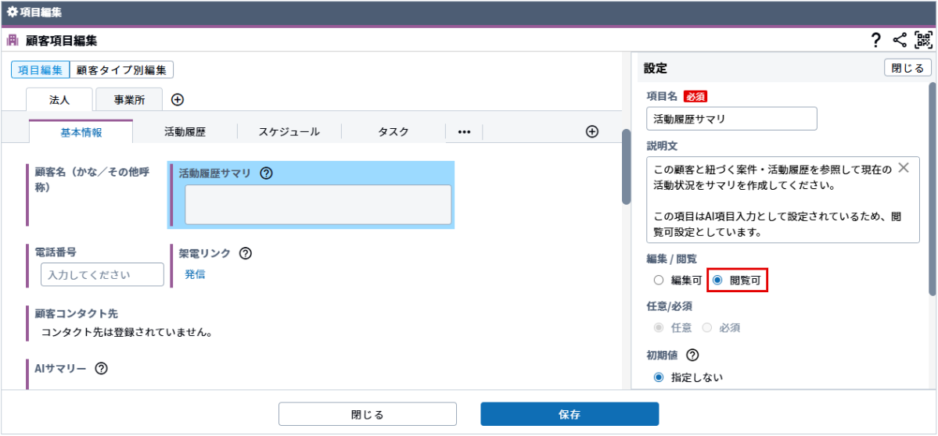Select the 任意 radio option
The width and height of the screenshot is (938, 436).
(659, 328)
